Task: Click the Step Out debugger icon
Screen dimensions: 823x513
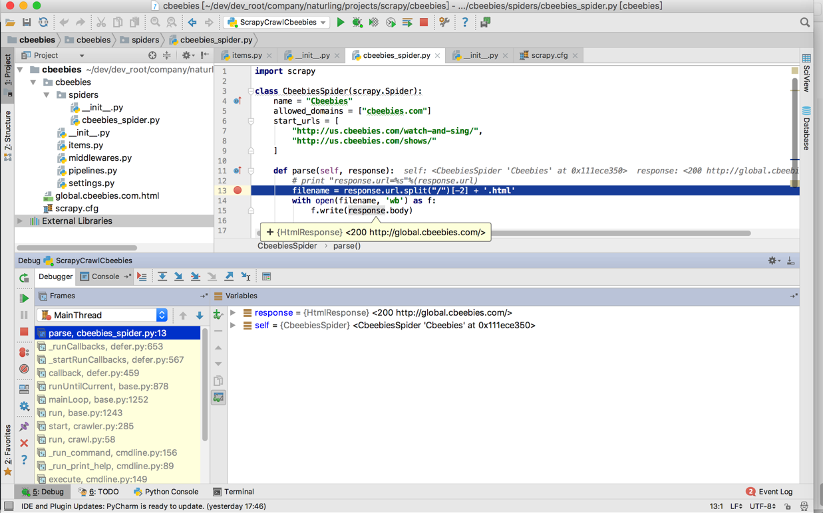Action: (229, 276)
